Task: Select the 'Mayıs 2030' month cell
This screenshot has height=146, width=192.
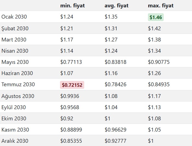Action: [x=15, y=62]
